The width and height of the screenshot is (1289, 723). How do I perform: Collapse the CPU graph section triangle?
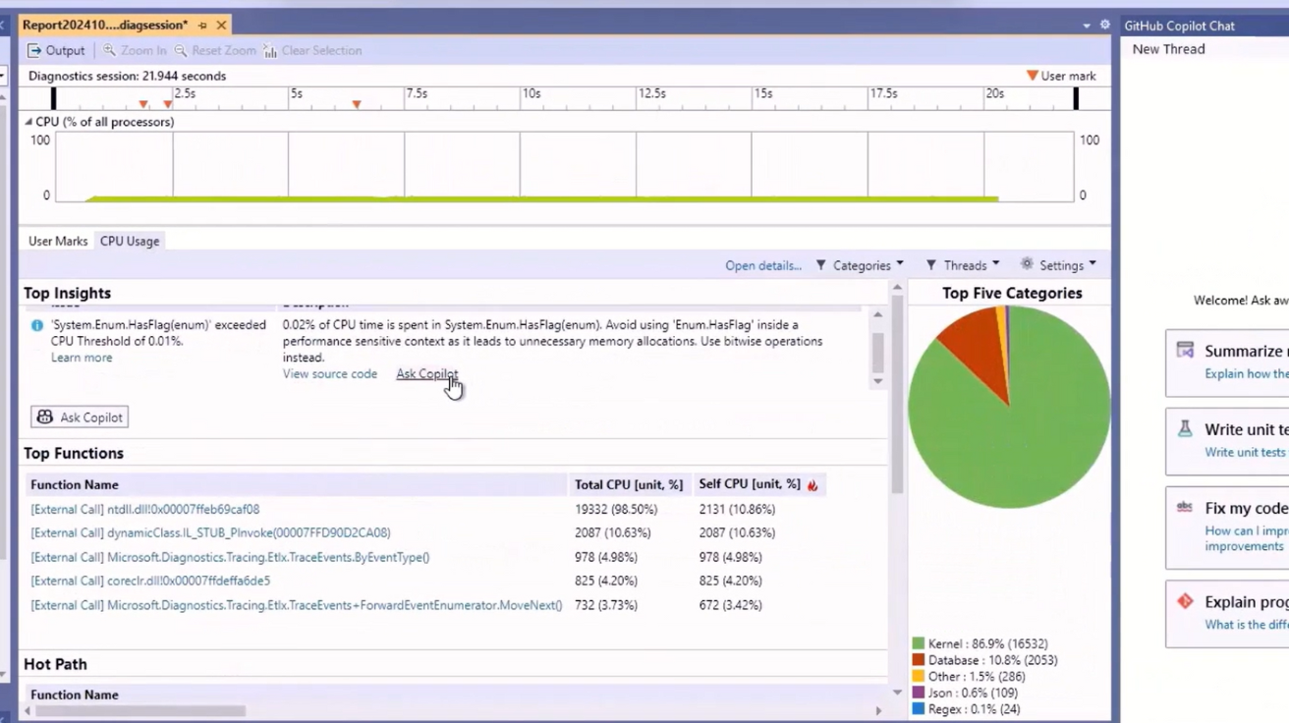(28, 122)
